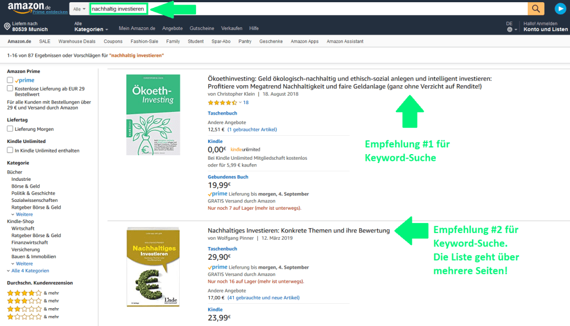This screenshot has height=326, width=570.
Task: Open Family tab
Action: click(173, 41)
